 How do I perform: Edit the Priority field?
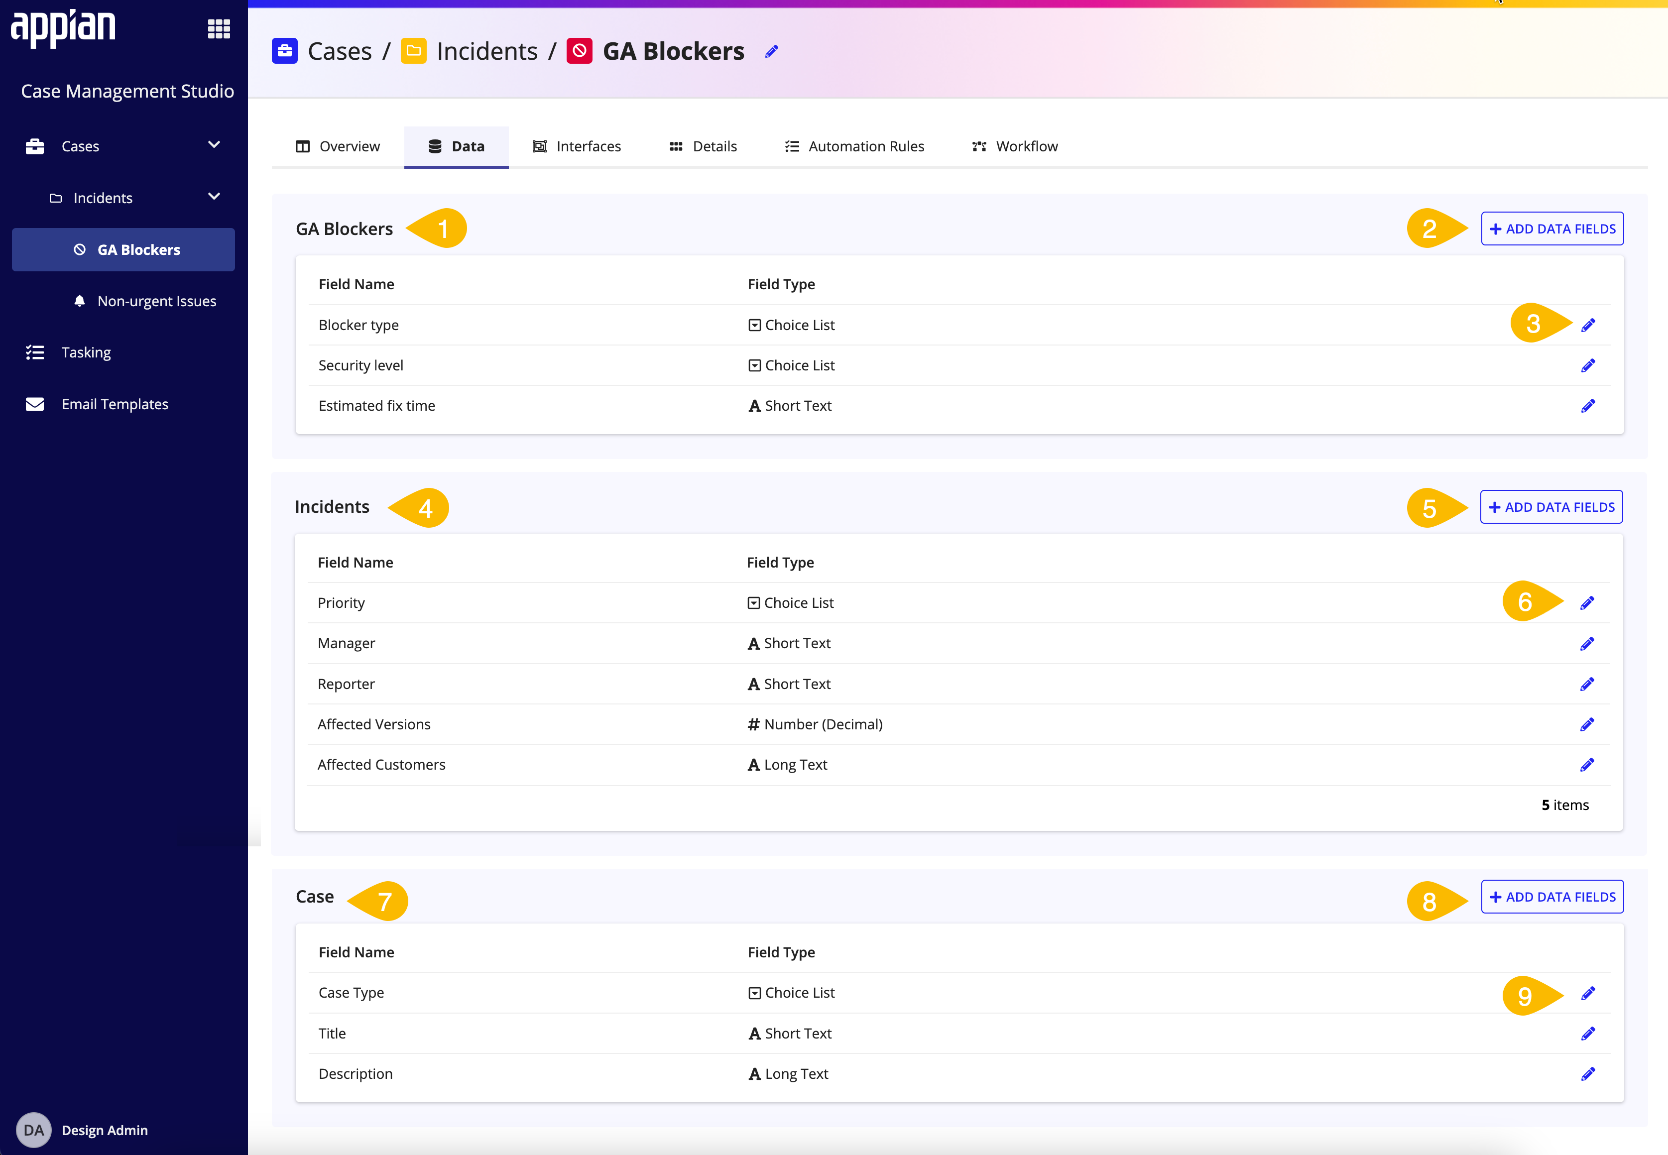pyautogui.click(x=1587, y=603)
